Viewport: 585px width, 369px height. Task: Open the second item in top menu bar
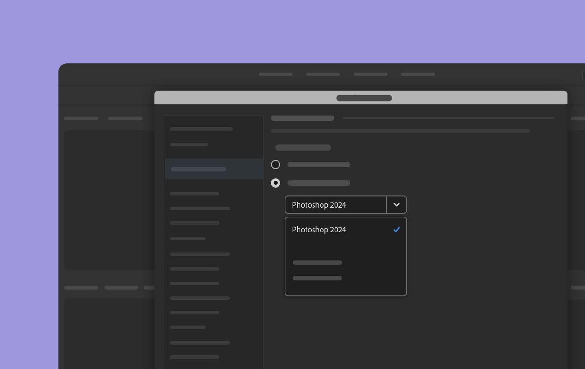(x=323, y=75)
